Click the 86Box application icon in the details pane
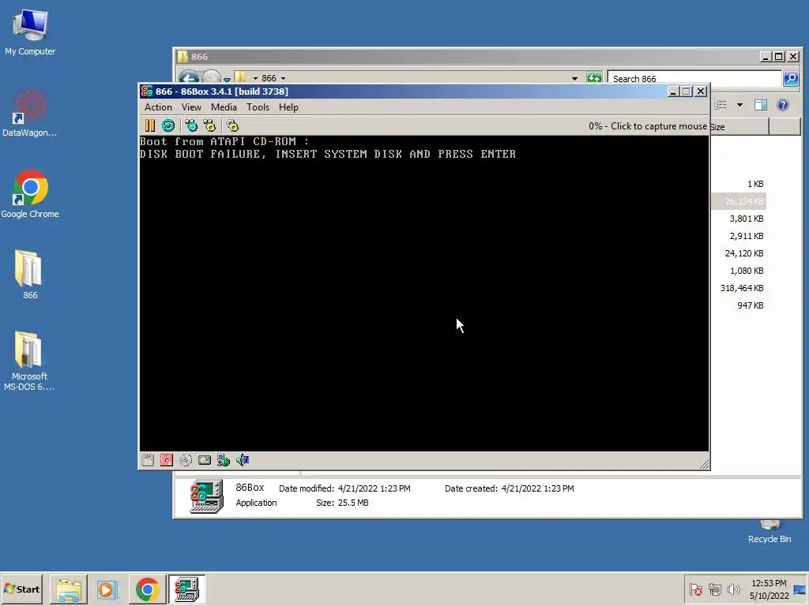Screen dimensions: 809x606 (206, 496)
